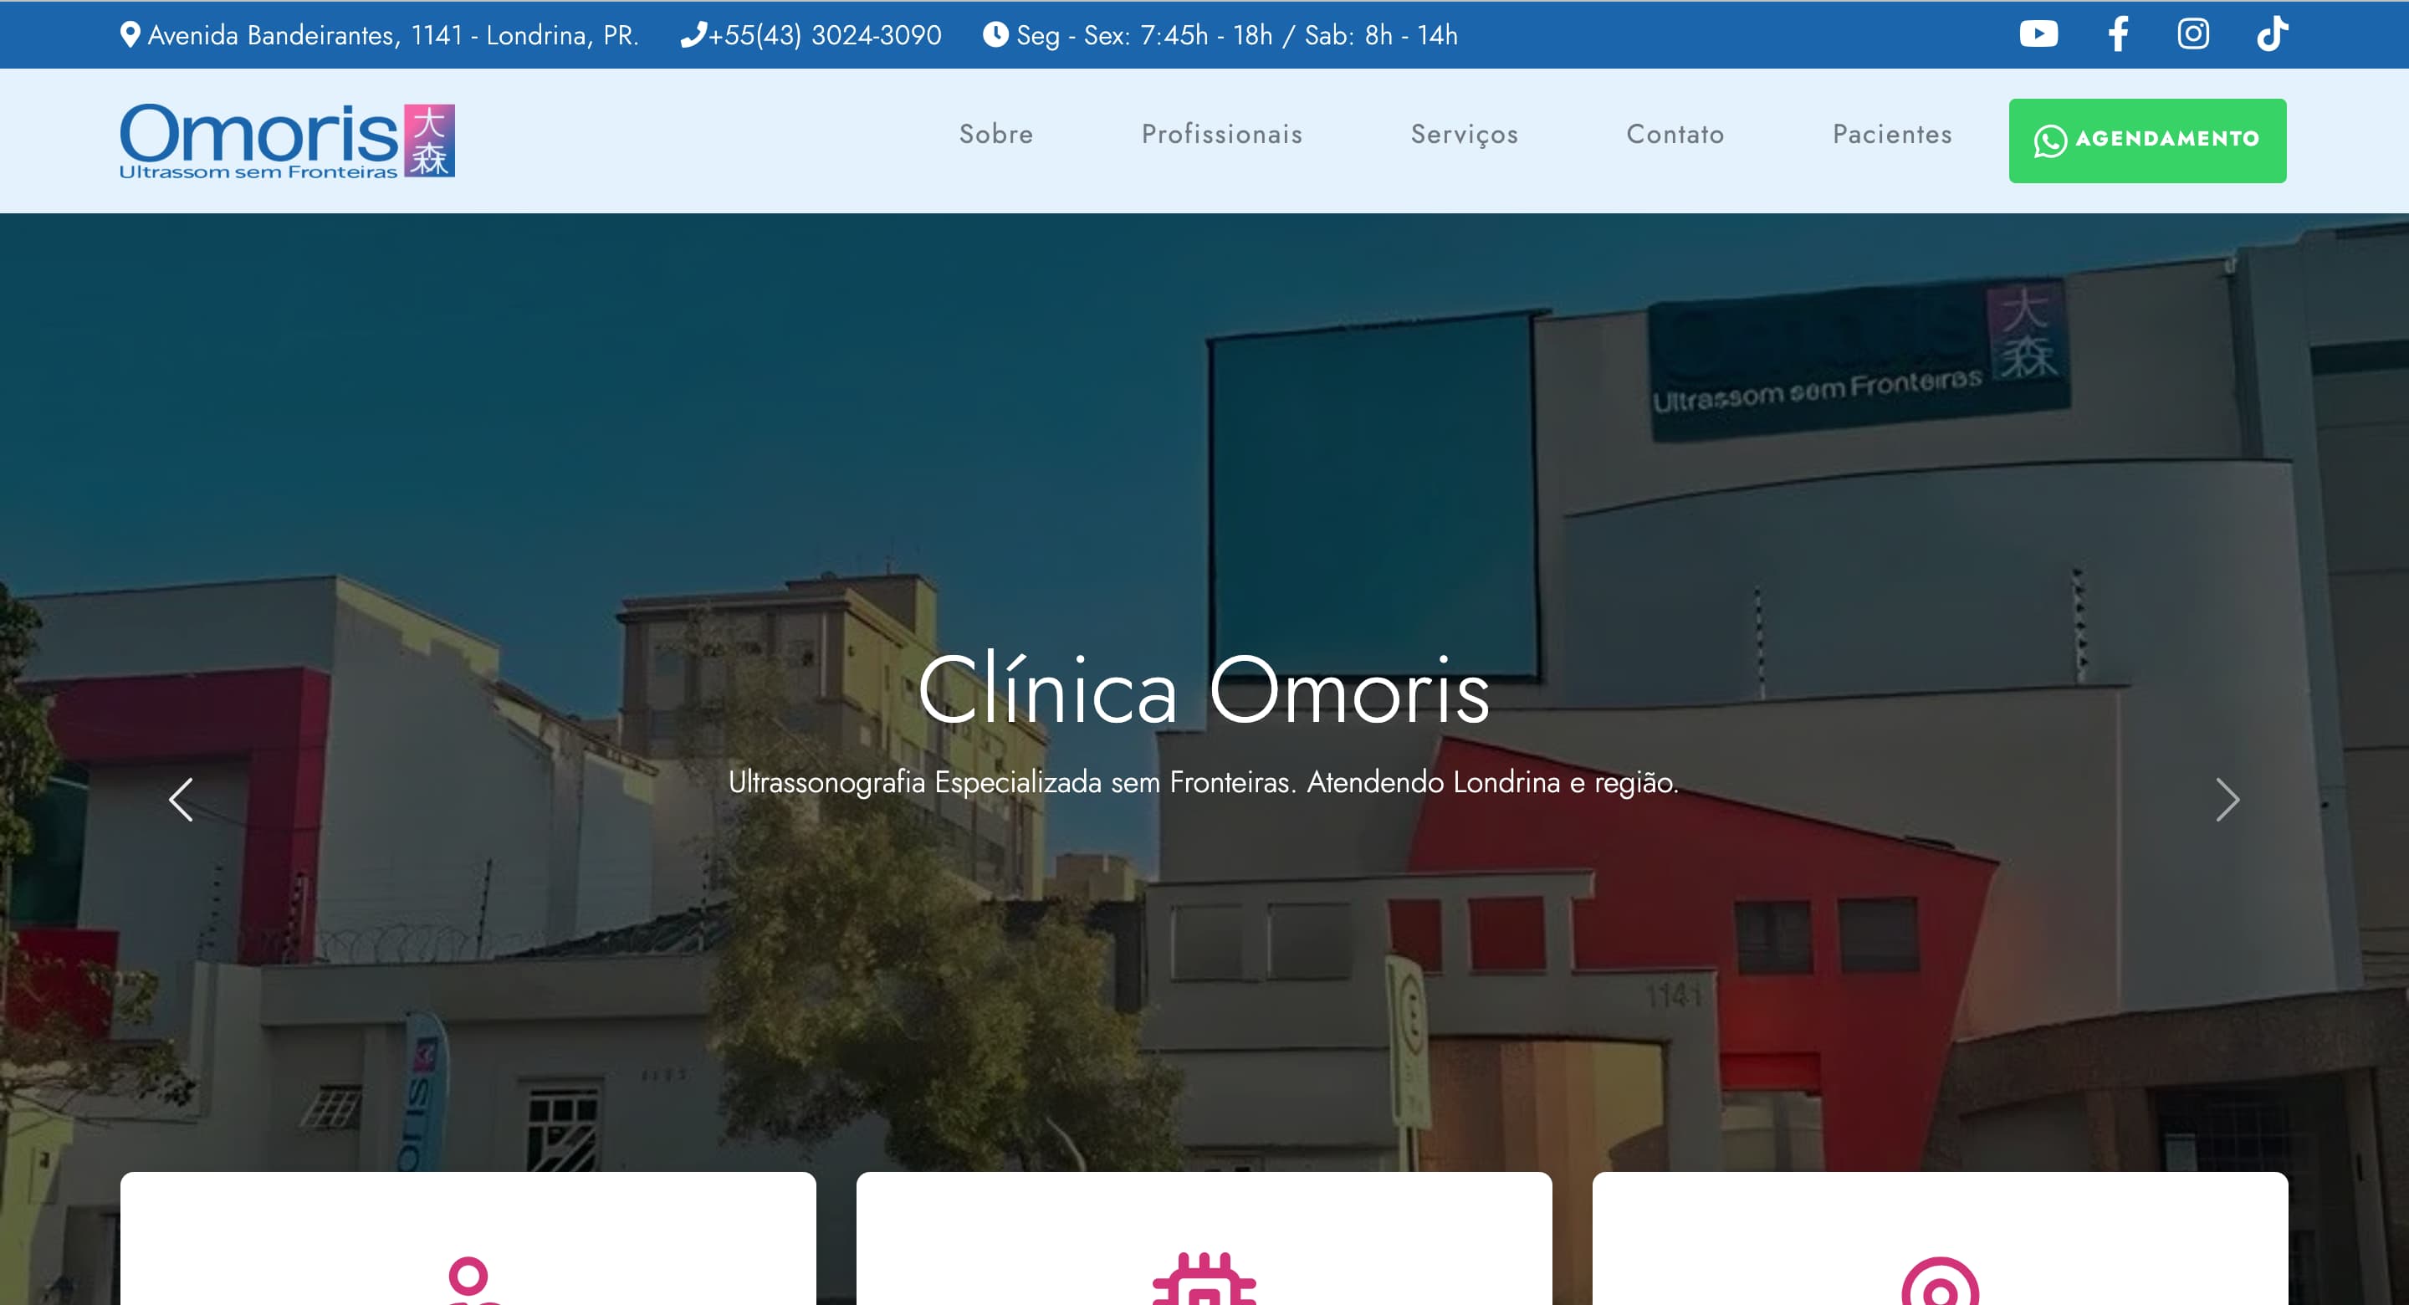
Task: Open the Sobre menu item
Action: click(x=996, y=135)
